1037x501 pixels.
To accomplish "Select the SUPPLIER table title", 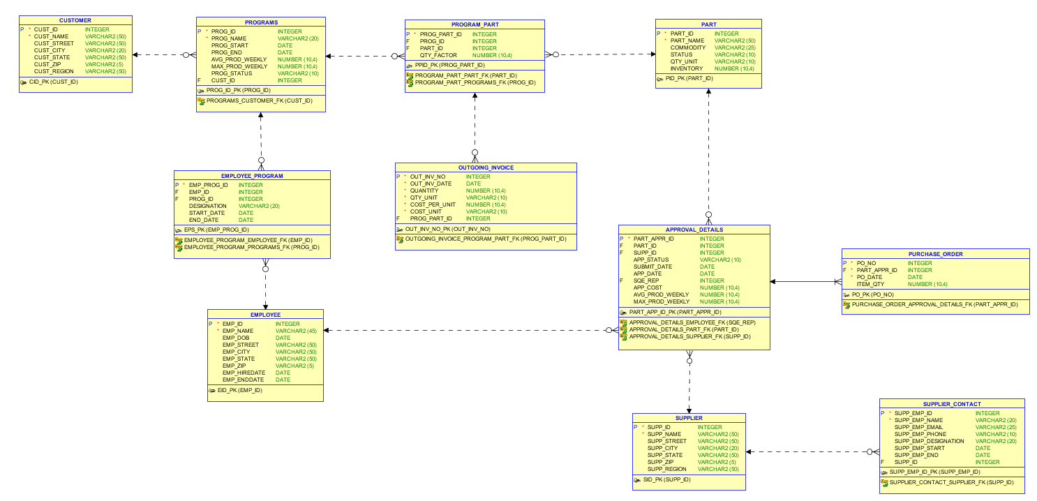I will pyautogui.click(x=689, y=418).
